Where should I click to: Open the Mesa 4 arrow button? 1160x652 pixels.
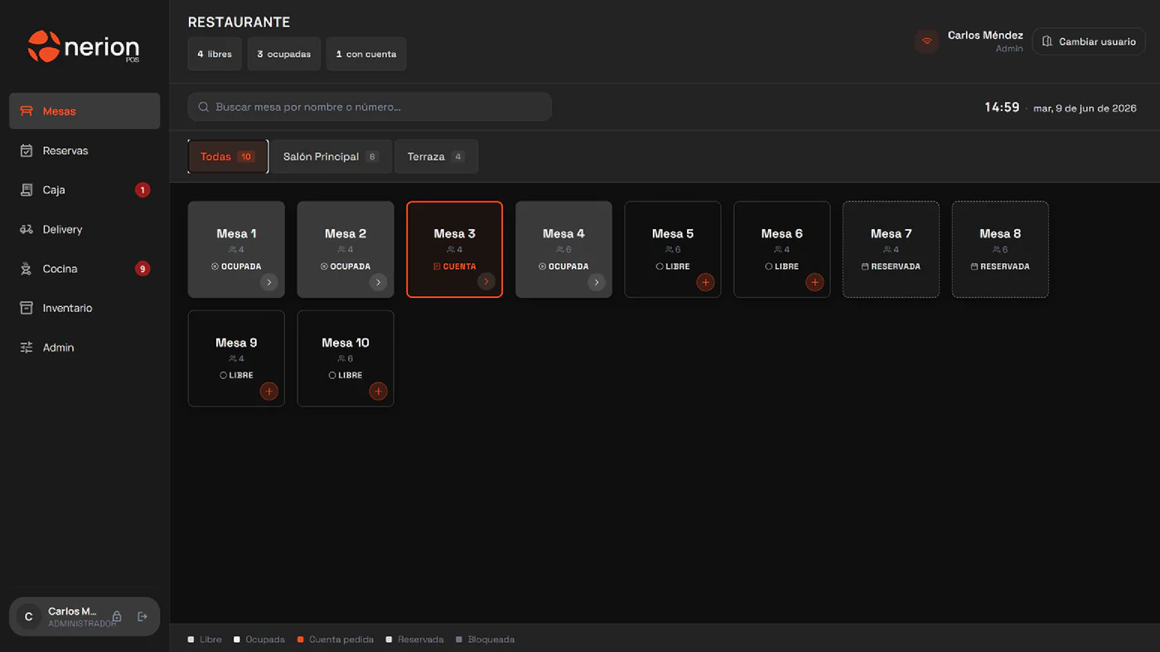pos(596,282)
